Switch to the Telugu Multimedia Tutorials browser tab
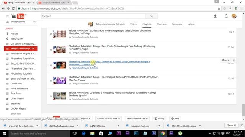The width and height of the screenshot is (245, 137). [x=54, y=3]
